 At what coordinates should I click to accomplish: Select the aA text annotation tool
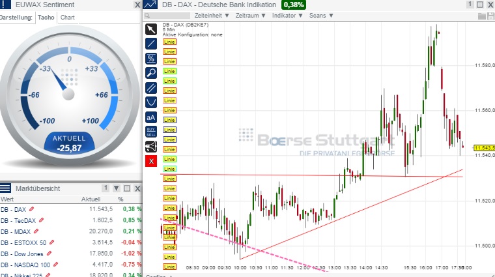coord(151,117)
